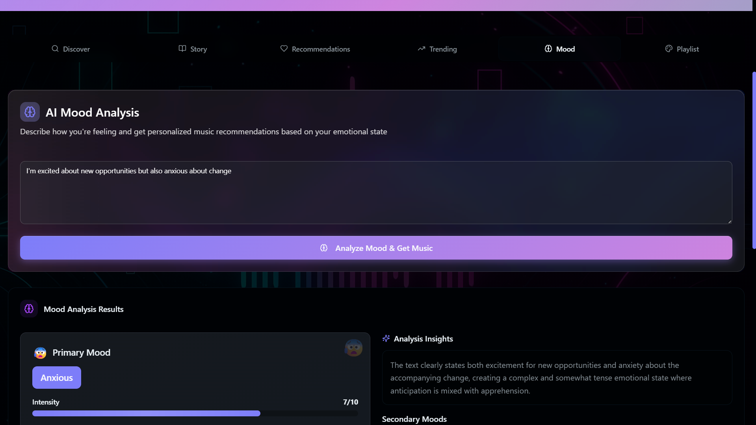Click the 'Describe how you're feeling' subtitle
Image resolution: width=756 pixels, height=425 pixels.
(x=204, y=132)
